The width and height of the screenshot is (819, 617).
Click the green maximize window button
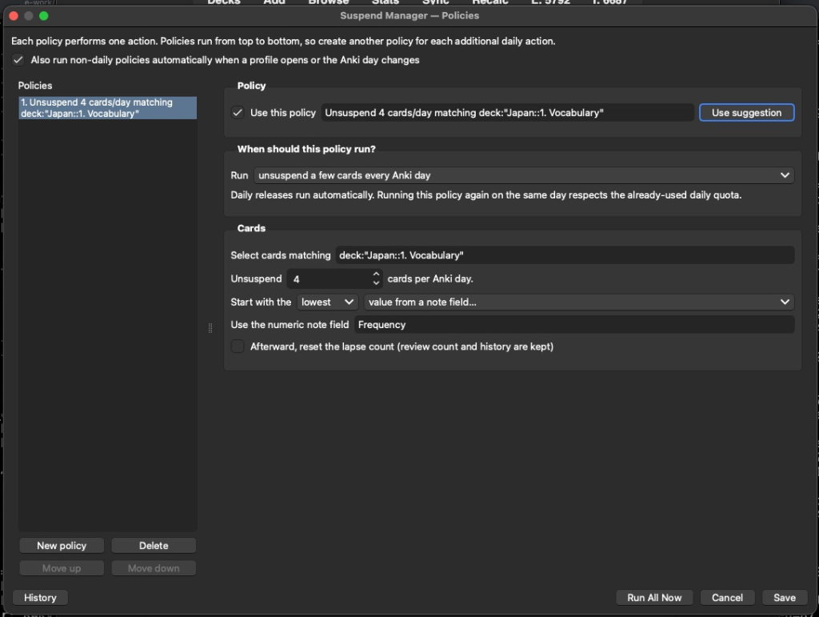pyautogui.click(x=44, y=16)
